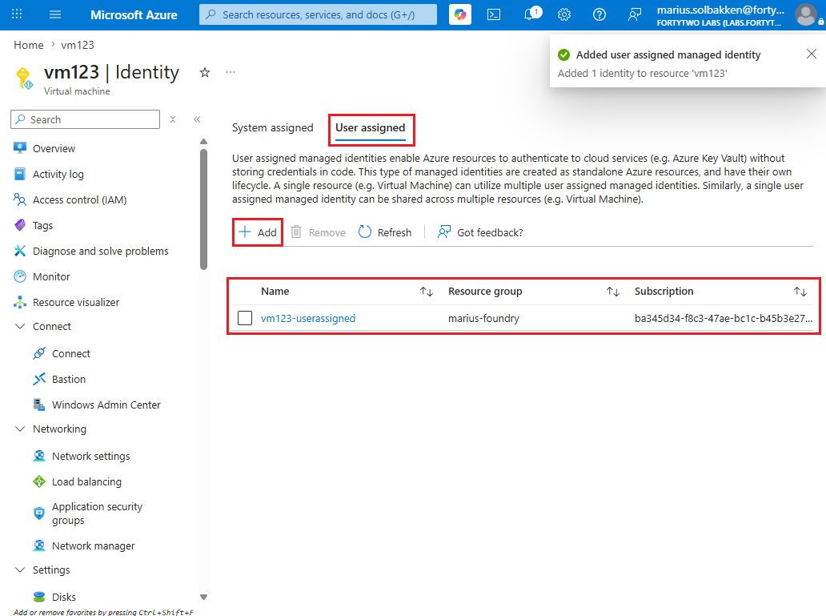826x616 pixels.
Task: Focus the top search resources box
Action: 319,14
